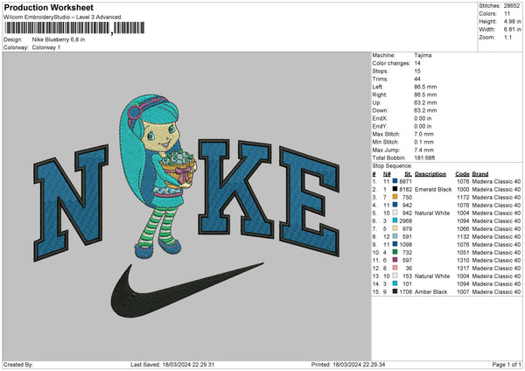Select the Natural White 153 swatch
The height and width of the screenshot is (371, 525).
(395, 276)
